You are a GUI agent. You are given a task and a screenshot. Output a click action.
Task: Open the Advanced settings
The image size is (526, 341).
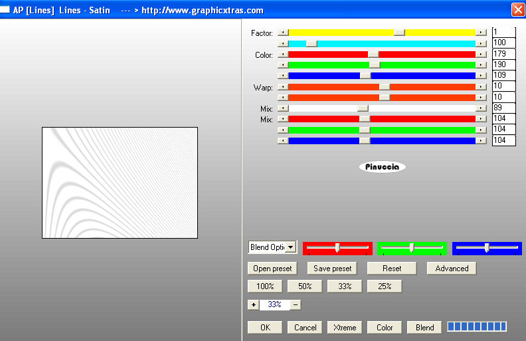point(452,269)
